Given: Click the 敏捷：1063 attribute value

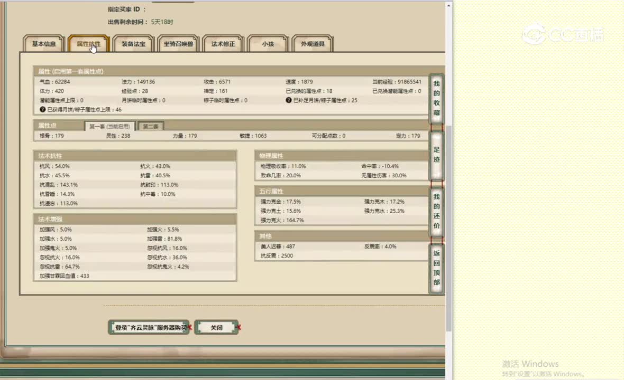Looking at the screenshot, I should [253, 136].
